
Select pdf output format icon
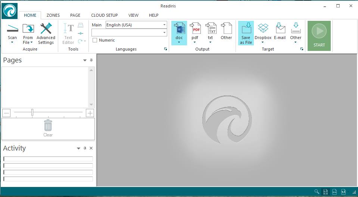click(195, 28)
